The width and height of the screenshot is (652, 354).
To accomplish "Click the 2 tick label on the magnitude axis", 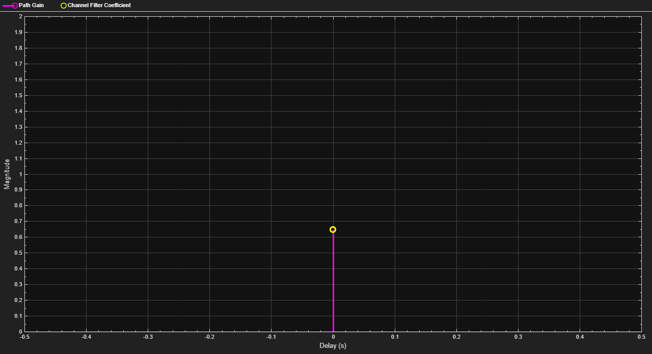I will [x=20, y=16].
